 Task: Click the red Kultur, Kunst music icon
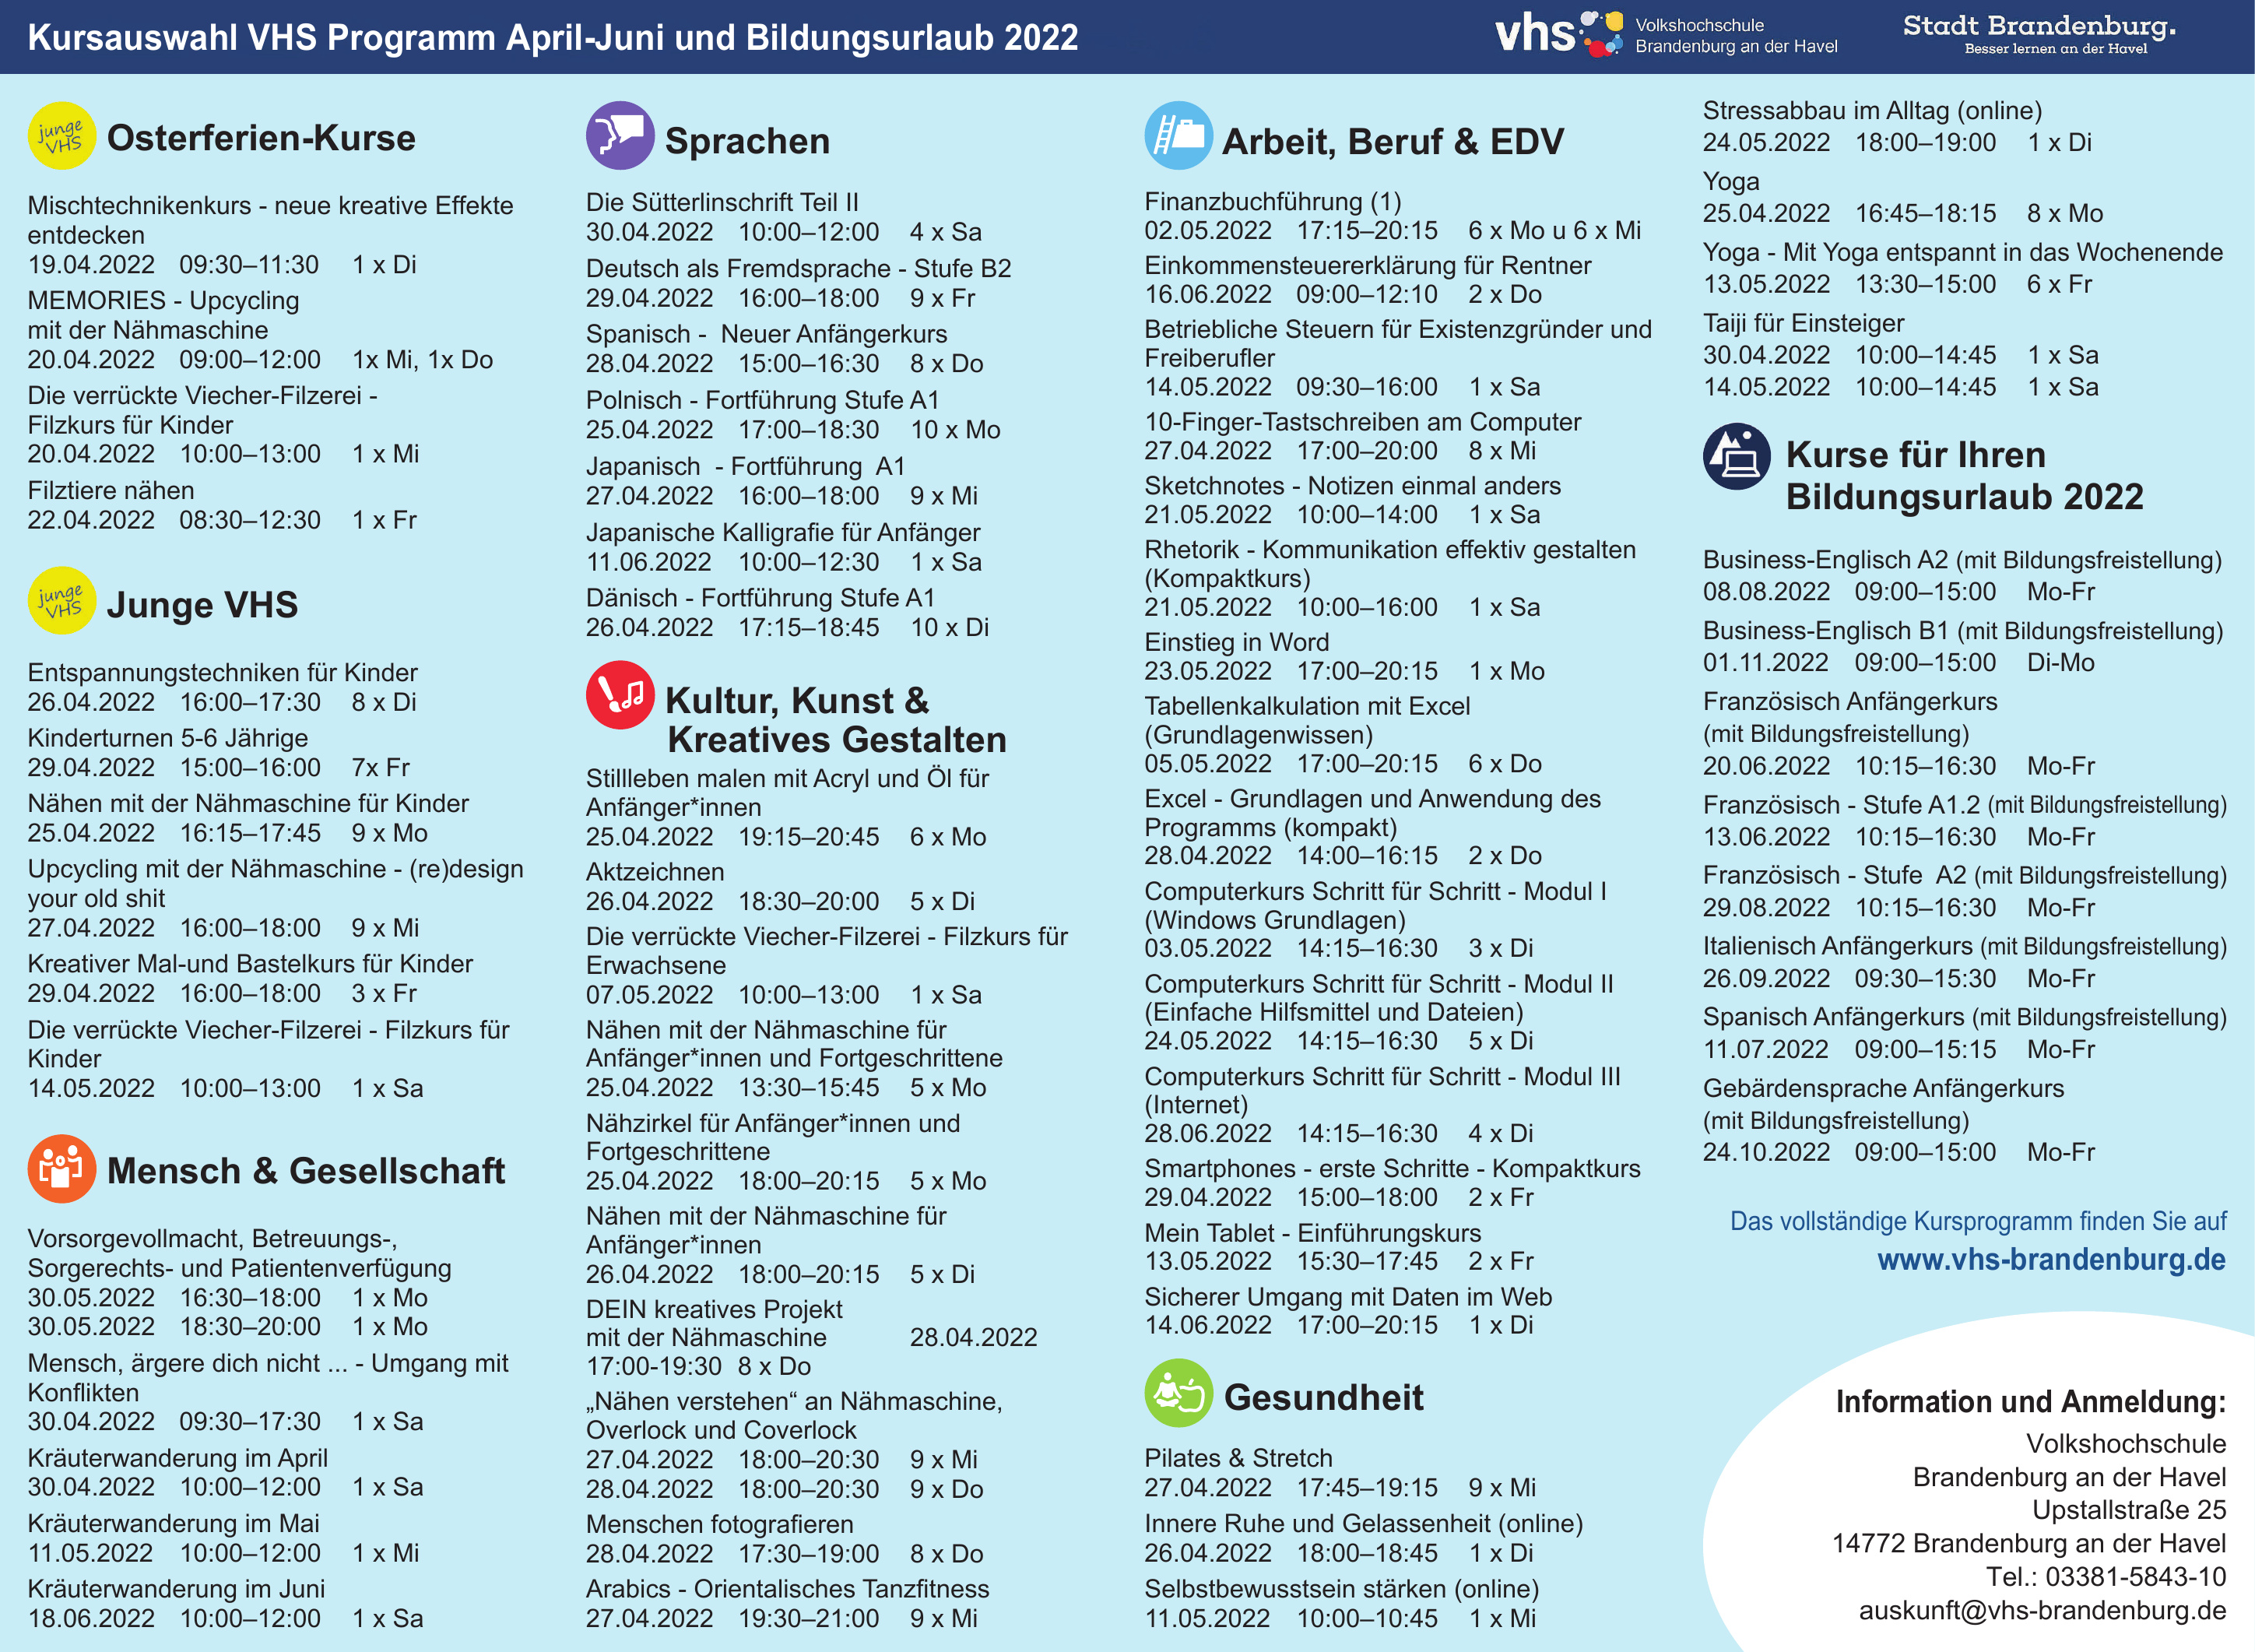coord(620,695)
